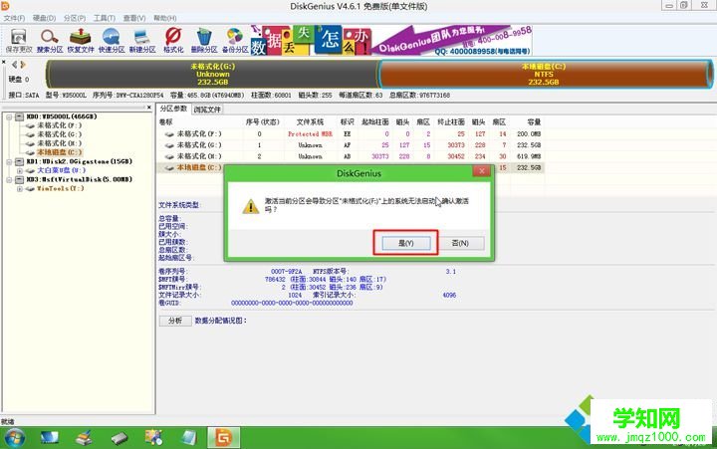Select the HD3:MsftVirtualDisk disk entry

79,179
